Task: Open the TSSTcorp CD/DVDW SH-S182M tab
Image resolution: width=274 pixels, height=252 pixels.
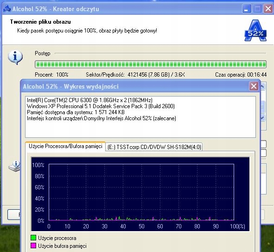Action: point(154,147)
